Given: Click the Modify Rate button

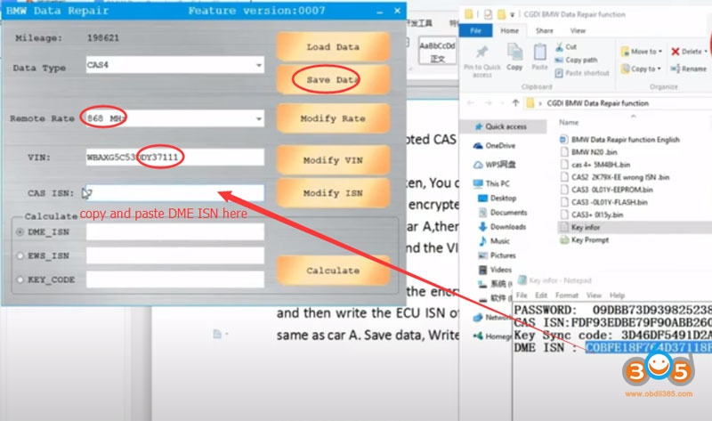Looking at the screenshot, I should (333, 118).
